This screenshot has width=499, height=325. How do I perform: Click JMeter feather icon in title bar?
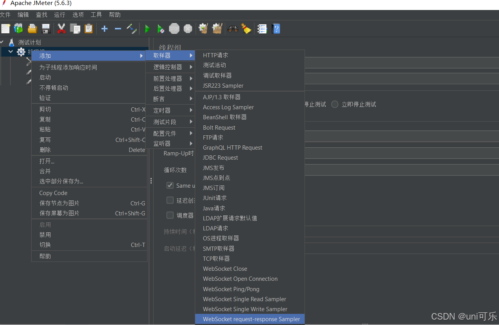coord(4,3)
